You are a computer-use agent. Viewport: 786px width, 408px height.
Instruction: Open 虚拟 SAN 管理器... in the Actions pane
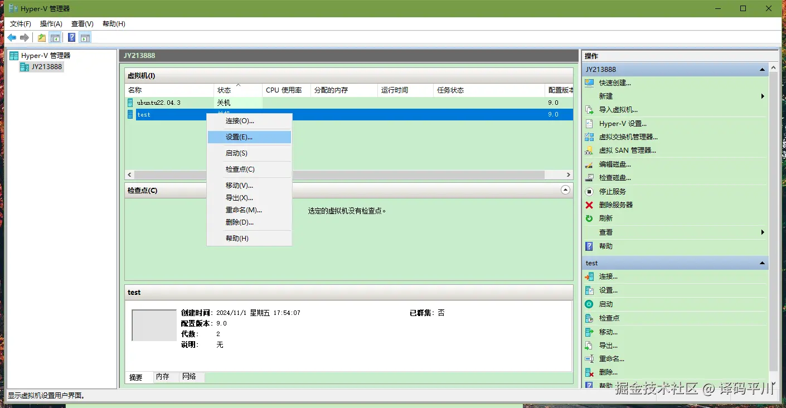coord(627,150)
